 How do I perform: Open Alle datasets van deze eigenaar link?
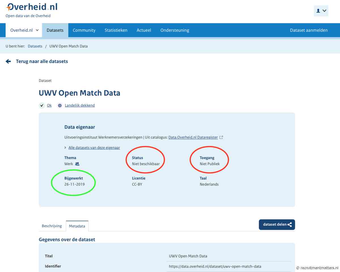point(94,148)
